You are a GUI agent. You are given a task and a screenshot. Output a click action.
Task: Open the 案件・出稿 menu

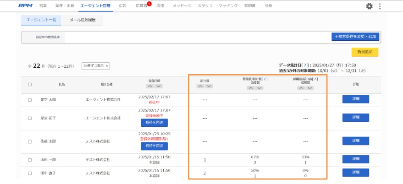tap(65, 5)
